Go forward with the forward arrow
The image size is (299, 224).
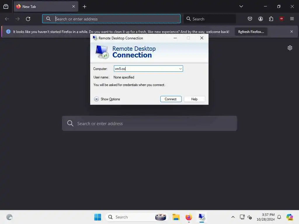coord(17,19)
